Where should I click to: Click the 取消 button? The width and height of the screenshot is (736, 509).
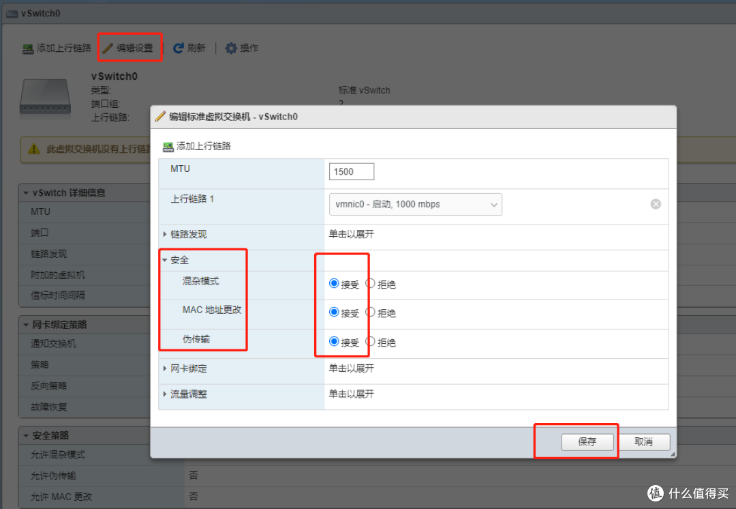[643, 441]
